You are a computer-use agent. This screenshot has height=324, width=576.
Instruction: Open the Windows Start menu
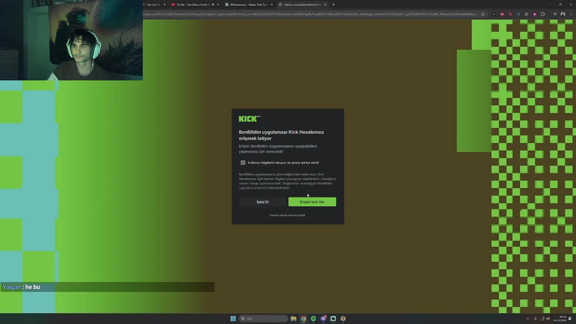(x=233, y=319)
